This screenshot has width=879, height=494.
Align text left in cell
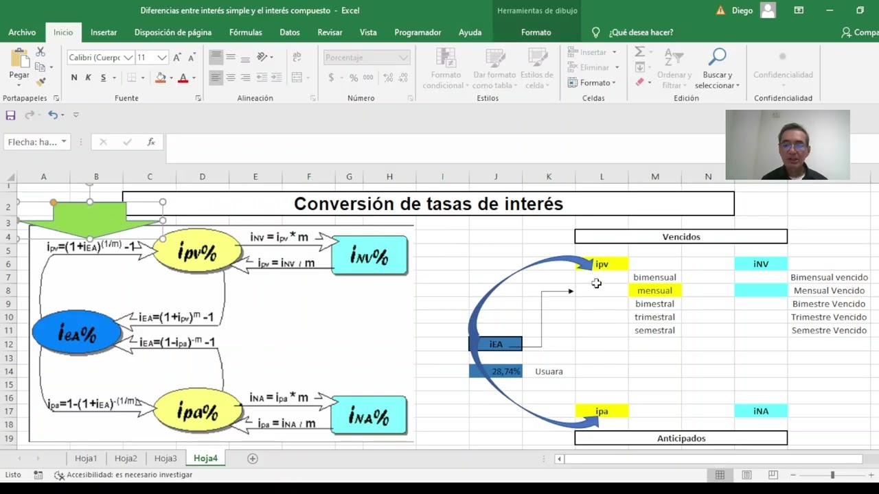[216, 78]
